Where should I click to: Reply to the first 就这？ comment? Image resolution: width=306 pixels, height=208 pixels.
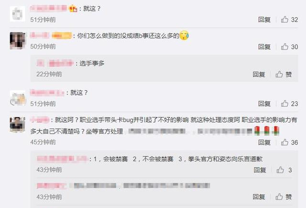point(264,20)
